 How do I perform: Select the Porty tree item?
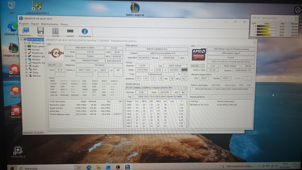(35, 72)
